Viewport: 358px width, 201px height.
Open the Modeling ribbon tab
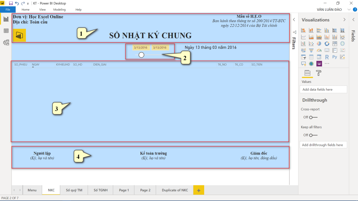click(x=59, y=9)
